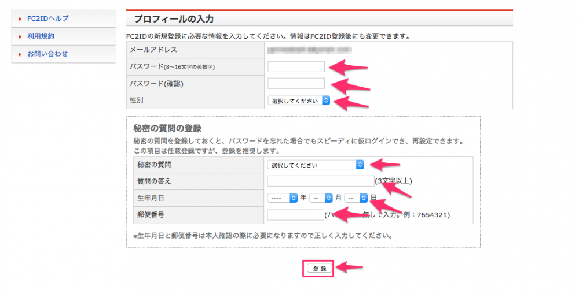Click the note beginning ※生年月日と郵便番号
Screen dimensions: 579x294
[263, 236]
